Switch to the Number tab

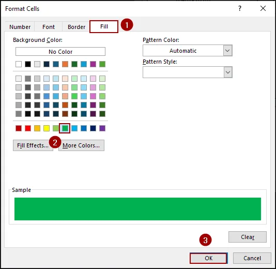click(x=20, y=27)
